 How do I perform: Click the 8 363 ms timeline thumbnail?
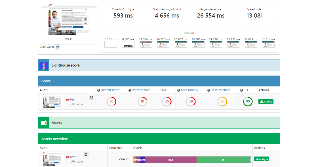[x=128, y=44]
